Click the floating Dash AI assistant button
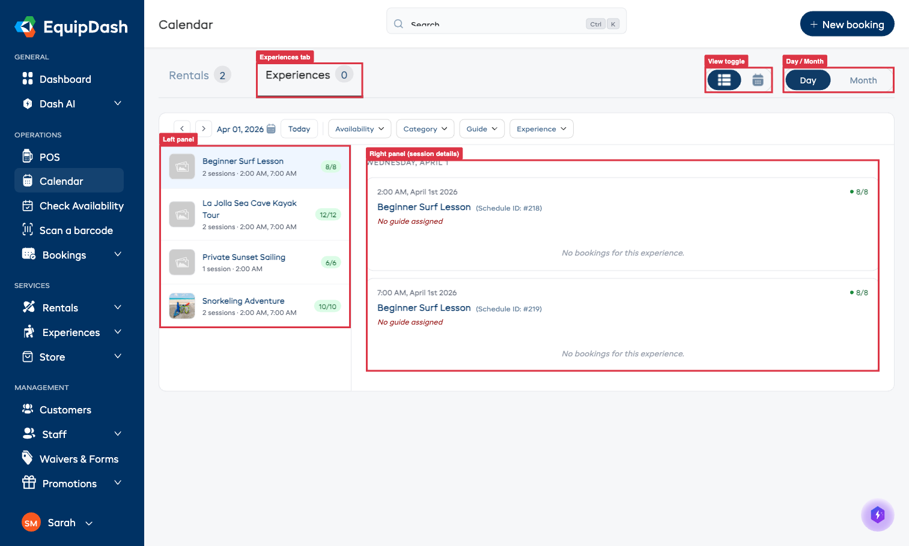The width and height of the screenshot is (909, 546). point(877,515)
